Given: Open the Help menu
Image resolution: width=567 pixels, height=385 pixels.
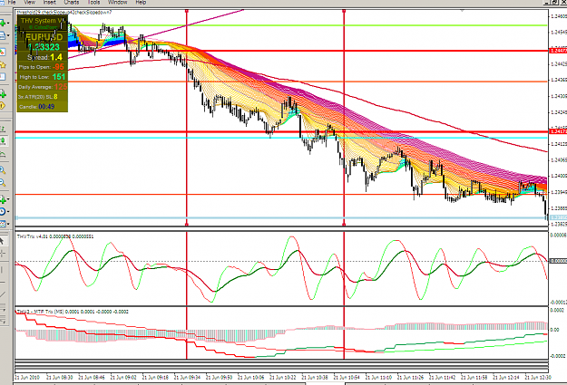Looking at the screenshot, I should (x=141, y=2).
